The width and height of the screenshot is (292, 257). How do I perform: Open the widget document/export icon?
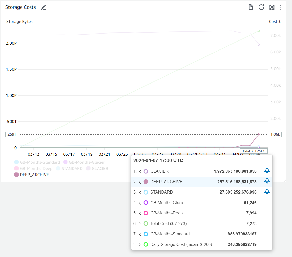coord(251,7)
